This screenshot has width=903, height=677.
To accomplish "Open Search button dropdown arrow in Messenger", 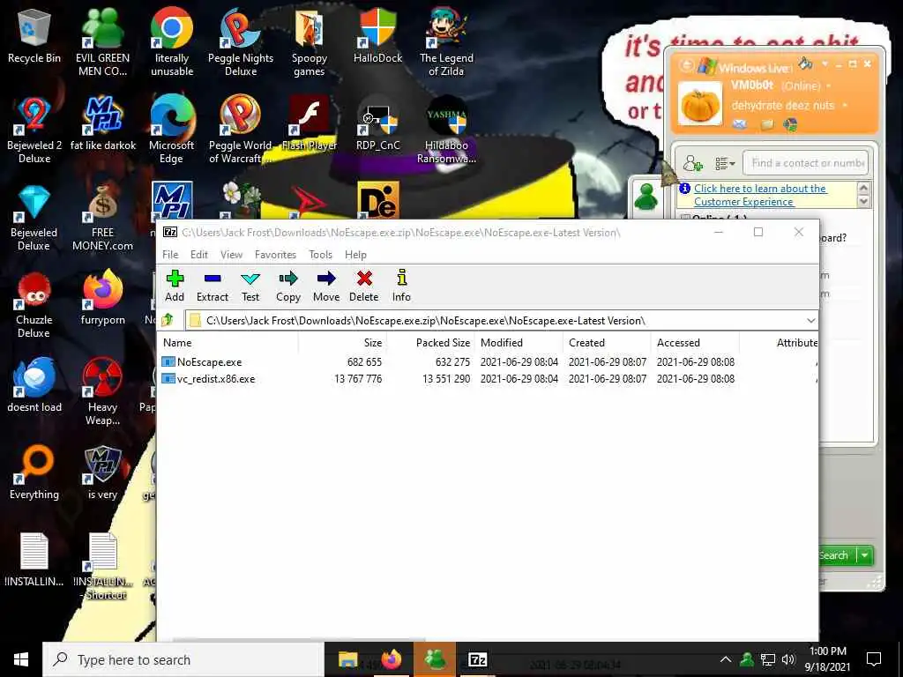I will click(x=864, y=555).
